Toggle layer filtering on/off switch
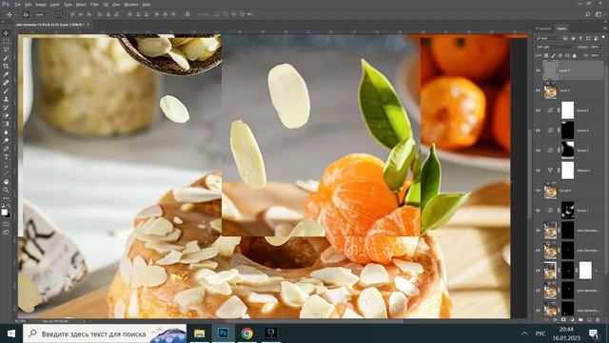 tap(603, 38)
